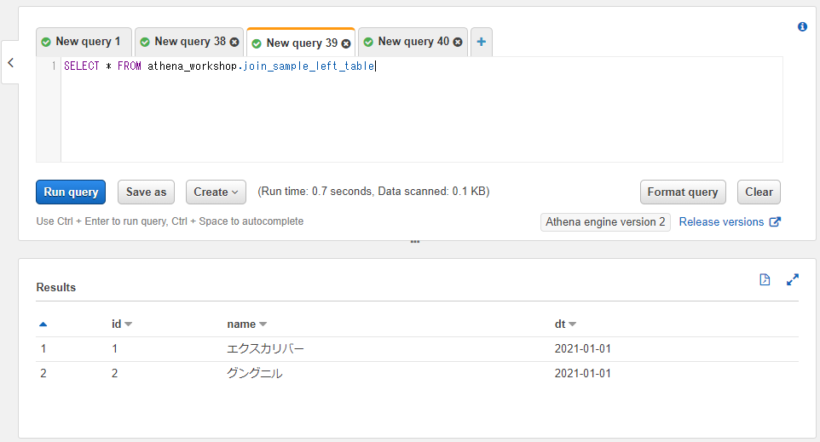Click the New query 40 status check icon

click(368, 42)
